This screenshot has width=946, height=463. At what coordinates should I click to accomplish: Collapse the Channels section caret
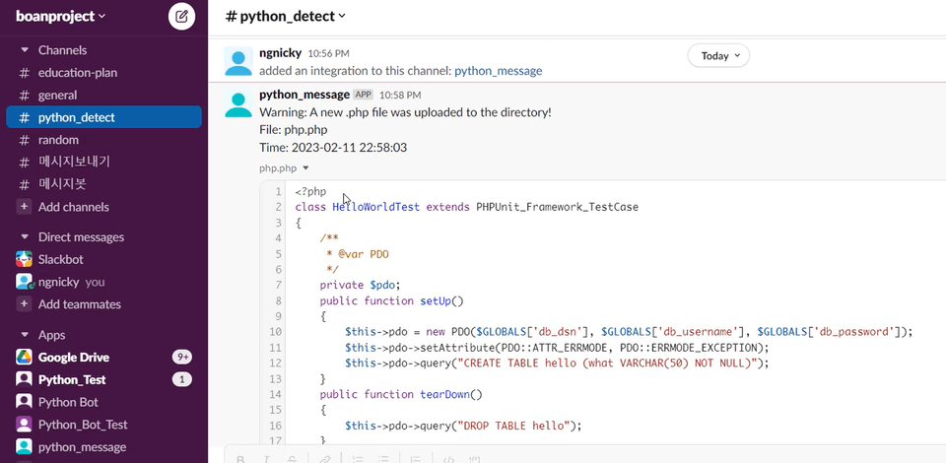25,50
